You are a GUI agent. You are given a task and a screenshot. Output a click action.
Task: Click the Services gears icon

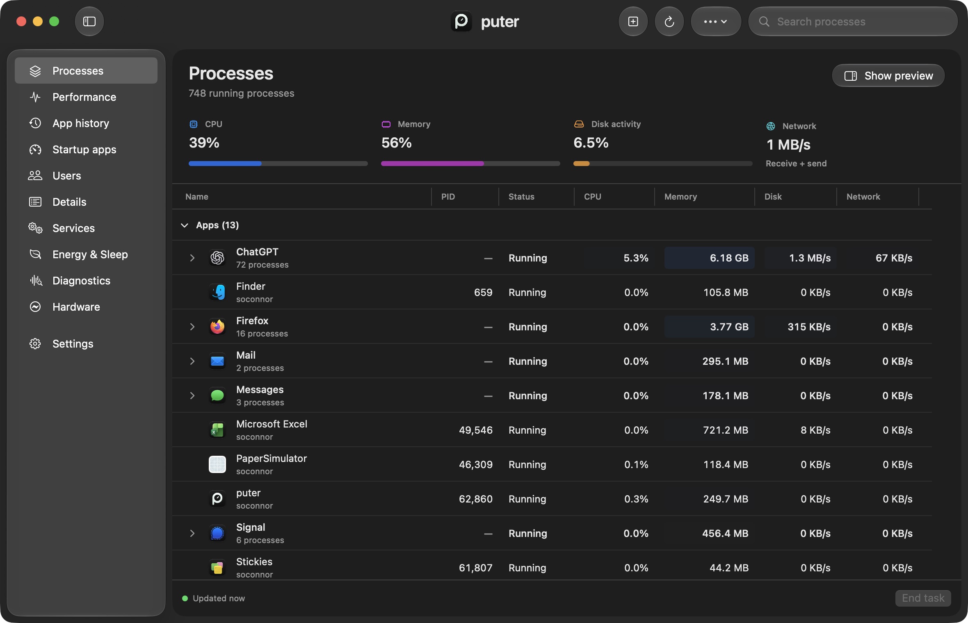coord(35,228)
